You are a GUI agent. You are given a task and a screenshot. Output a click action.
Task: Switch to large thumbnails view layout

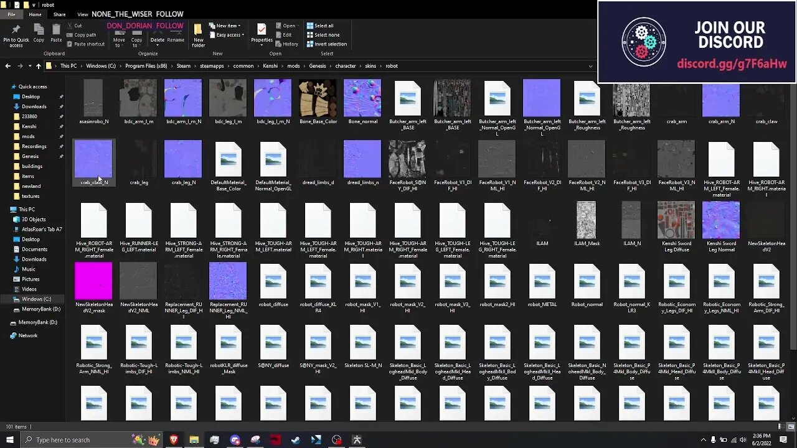click(791, 427)
